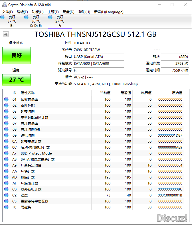This screenshot has height=225, width=192.
Task: Click status orb for 温度 C2 row
Action: pyautogui.click(x=6, y=195)
